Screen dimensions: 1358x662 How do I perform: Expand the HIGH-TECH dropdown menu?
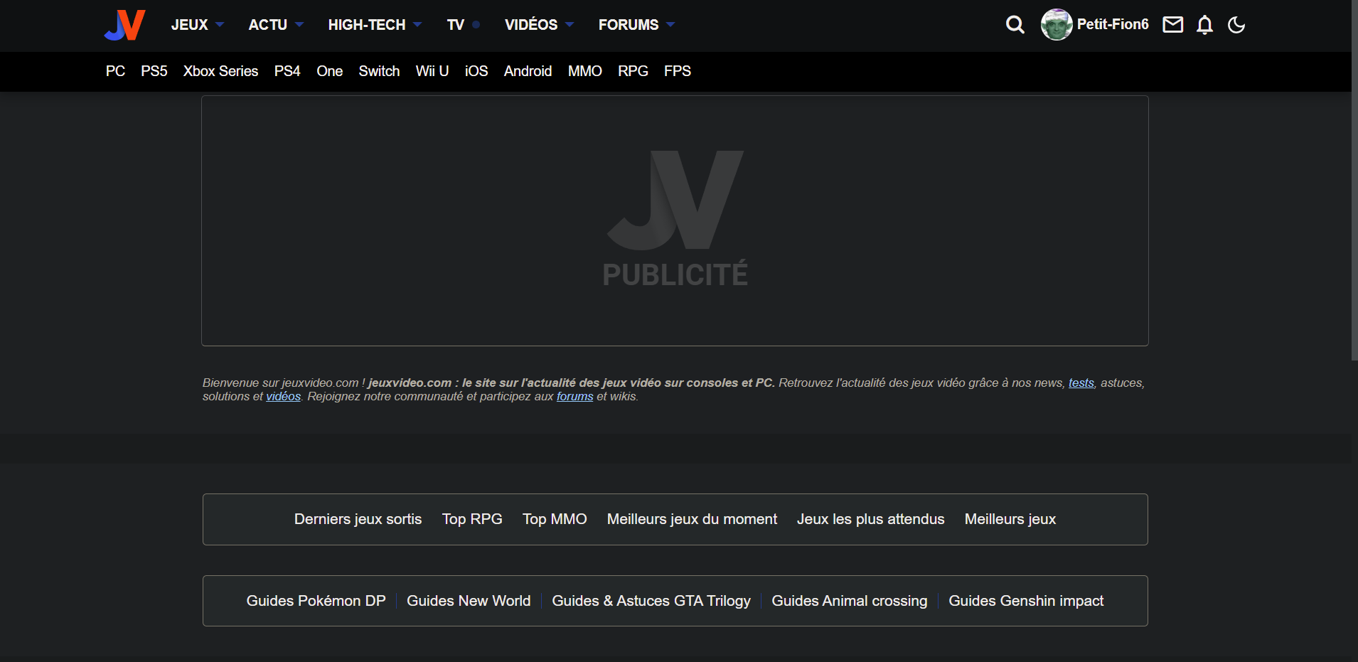[374, 25]
